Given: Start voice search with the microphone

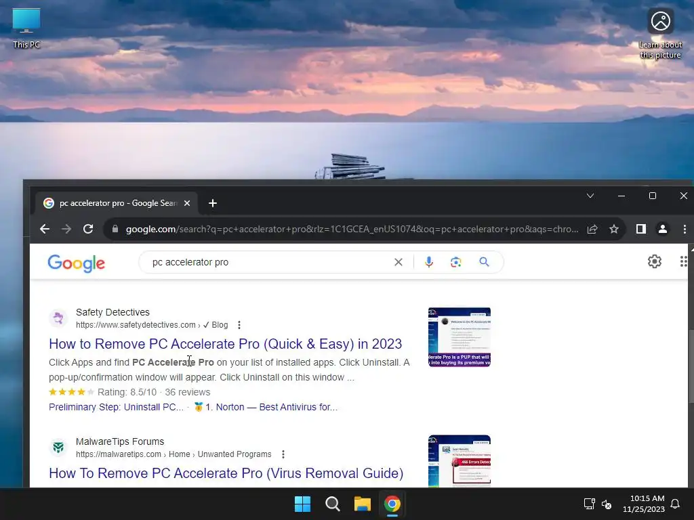Looking at the screenshot, I should pyautogui.click(x=428, y=262).
